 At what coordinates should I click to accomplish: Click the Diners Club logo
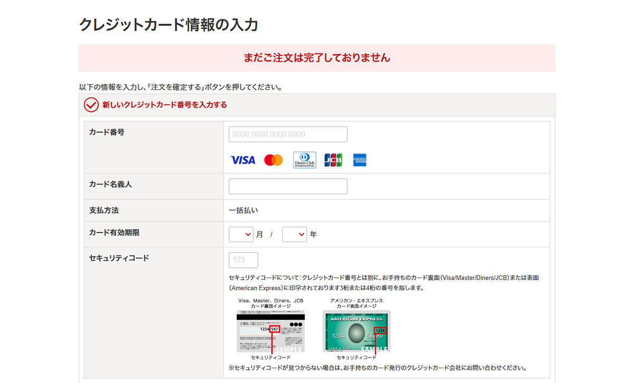click(x=304, y=160)
